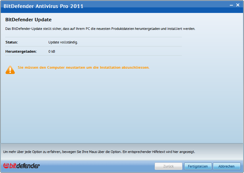Click the 'BitDefender Update' heading
Viewport: 244px width, 173px height.
pyautogui.click(x=28, y=20)
